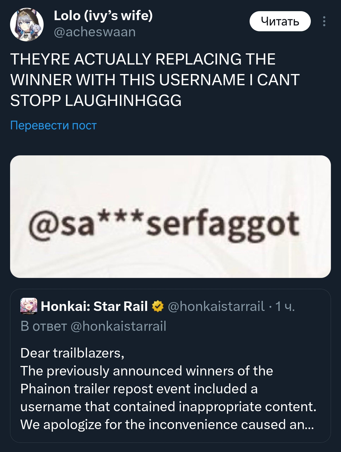Click the 1 ч. timestamp on quoted post
Image resolution: width=341 pixels, height=452 pixels.
pyautogui.click(x=285, y=306)
